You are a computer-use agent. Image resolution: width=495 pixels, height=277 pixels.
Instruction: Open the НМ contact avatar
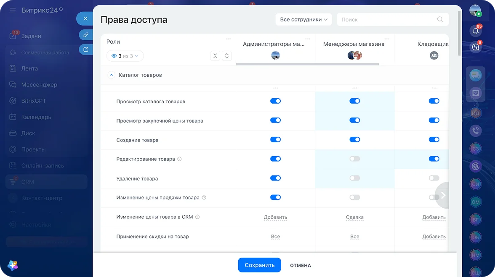tap(476, 255)
